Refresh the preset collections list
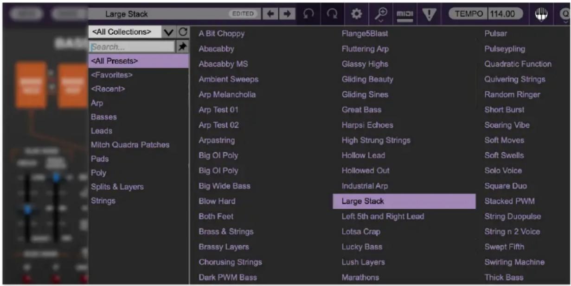The width and height of the screenshot is (571, 286). pyautogui.click(x=182, y=32)
